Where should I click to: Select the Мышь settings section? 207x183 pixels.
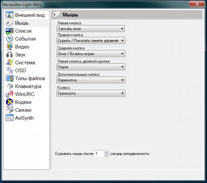(27, 23)
